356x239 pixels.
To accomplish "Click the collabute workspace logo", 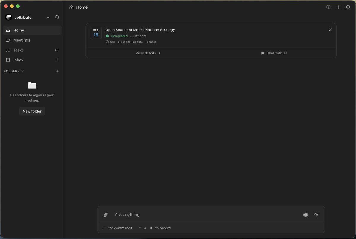I will (x=9, y=17).
